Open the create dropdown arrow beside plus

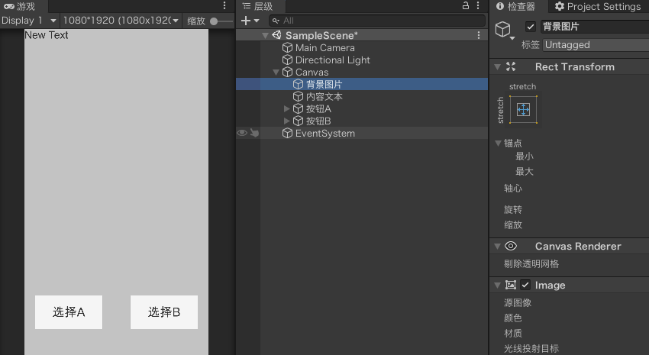257,21
